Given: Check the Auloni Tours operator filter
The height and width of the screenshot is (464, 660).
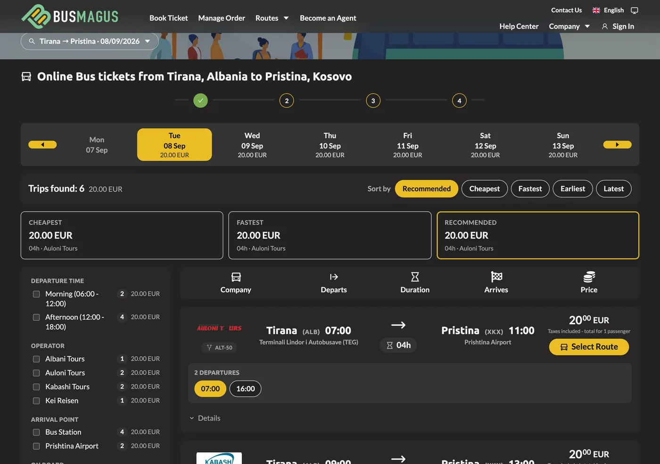Looking at the screenshot, I should coord(36,373).
